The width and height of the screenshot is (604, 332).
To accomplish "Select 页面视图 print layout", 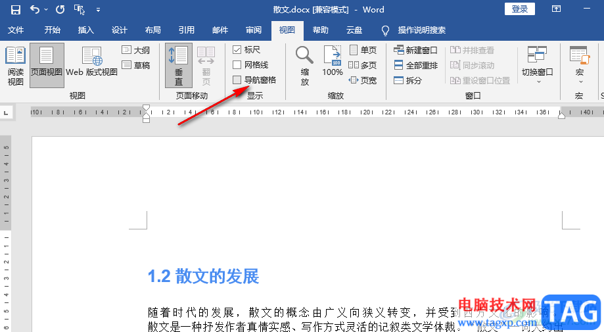I will 47,66.
